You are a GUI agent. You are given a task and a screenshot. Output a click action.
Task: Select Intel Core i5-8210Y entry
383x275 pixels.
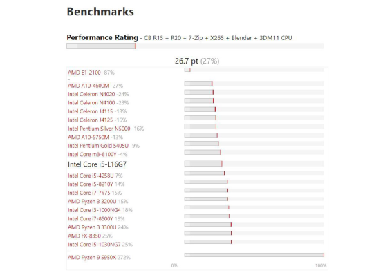[x=90, y=184]
